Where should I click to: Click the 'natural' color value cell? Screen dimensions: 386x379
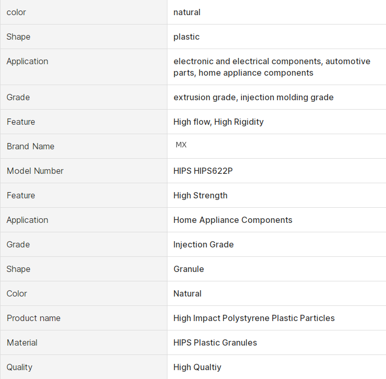[x=187, y=12]
